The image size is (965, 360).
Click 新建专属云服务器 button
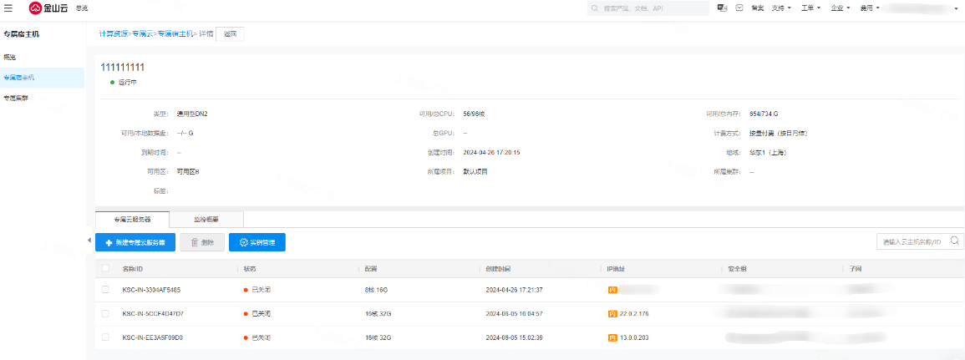coord(135,242)
